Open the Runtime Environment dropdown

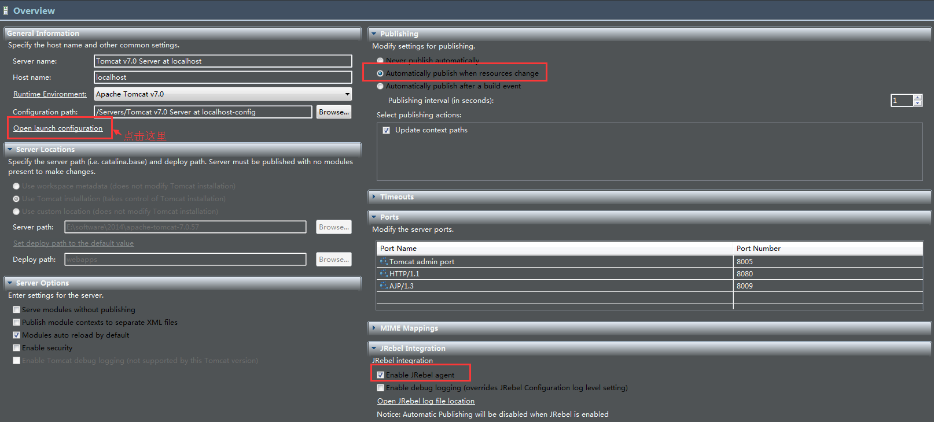tap(347, 94)
